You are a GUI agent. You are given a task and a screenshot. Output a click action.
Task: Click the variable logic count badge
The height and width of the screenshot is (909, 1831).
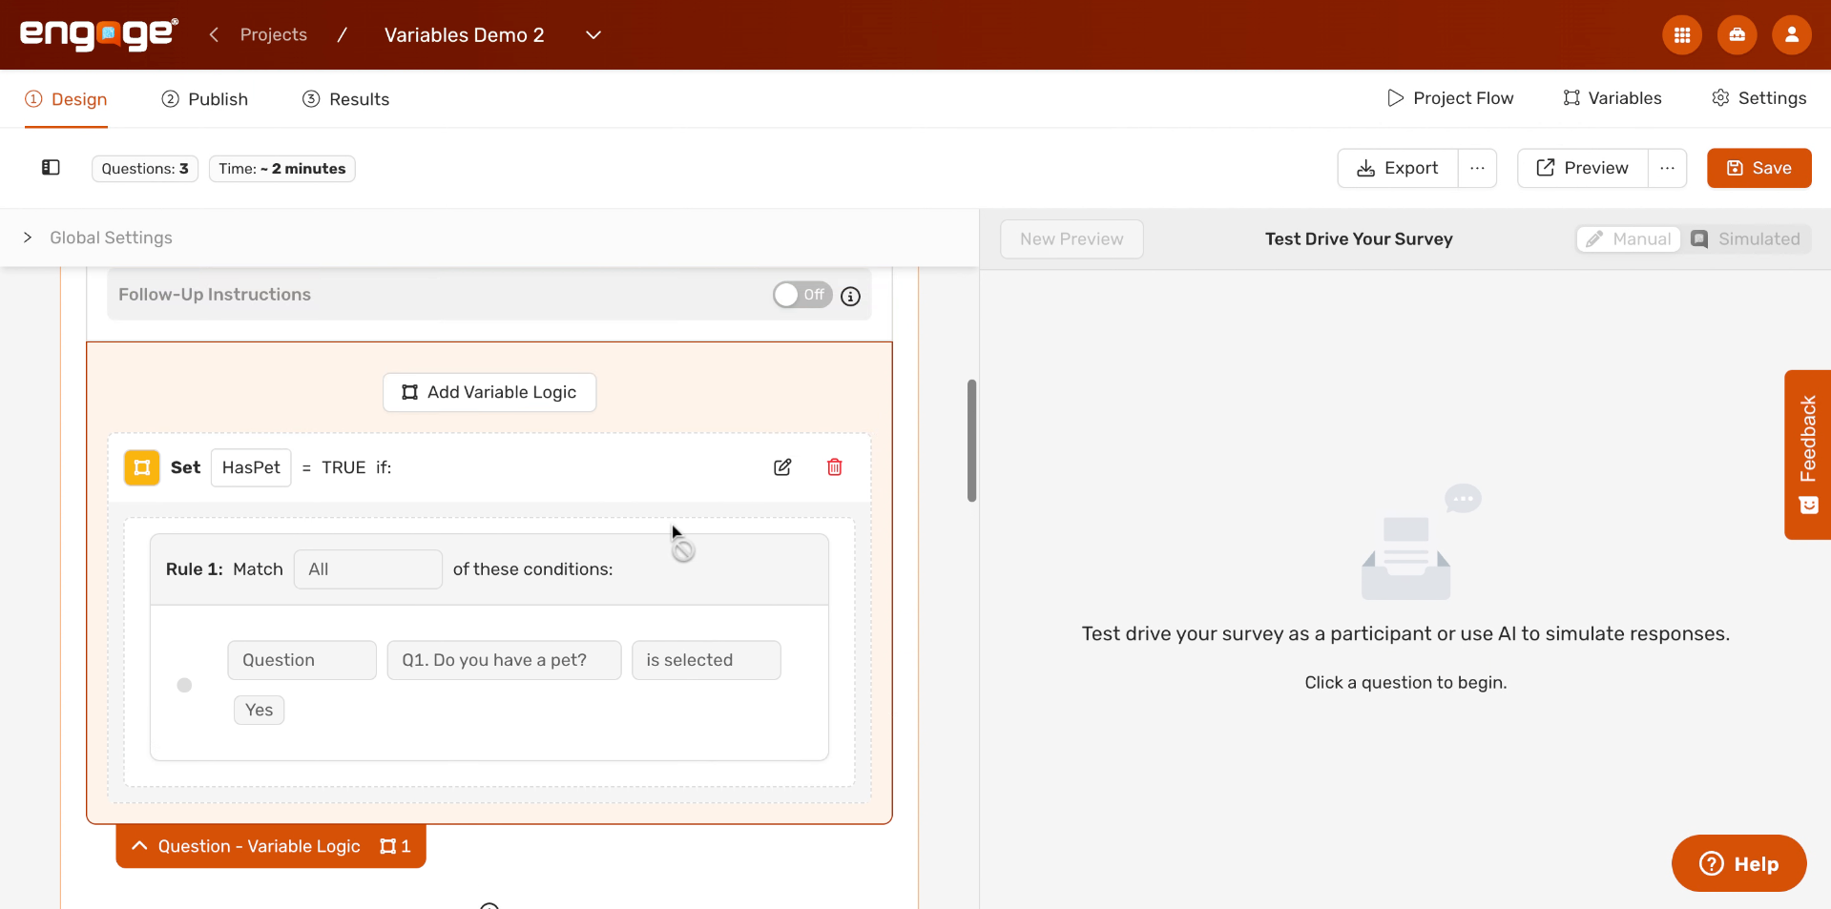pyautogui.click(x=395, y=846)
